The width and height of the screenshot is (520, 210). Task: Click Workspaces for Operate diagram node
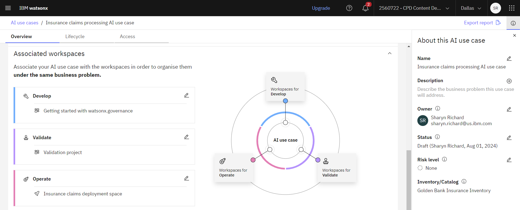click(234, 168)
